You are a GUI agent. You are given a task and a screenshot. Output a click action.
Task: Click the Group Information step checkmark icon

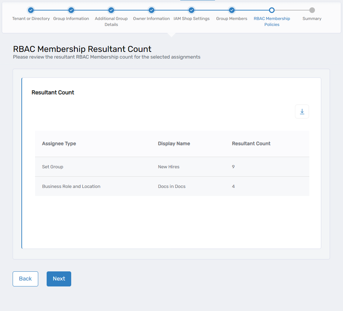tap(71, 10)
